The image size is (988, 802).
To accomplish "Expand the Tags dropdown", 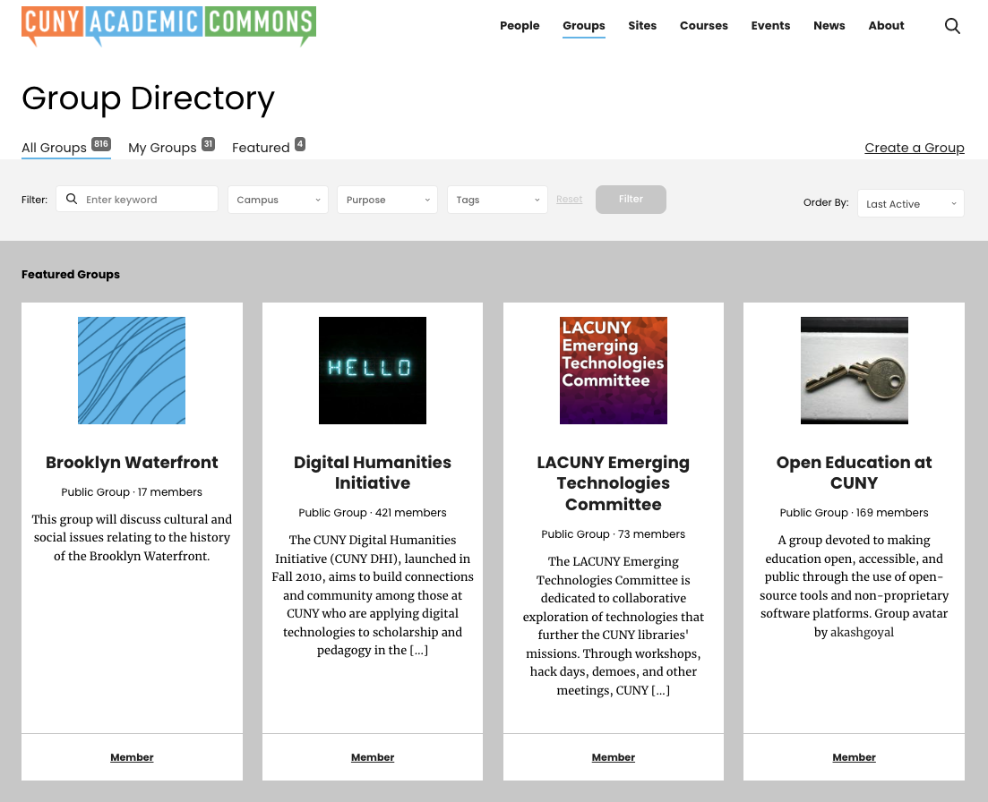I will 497,200.
